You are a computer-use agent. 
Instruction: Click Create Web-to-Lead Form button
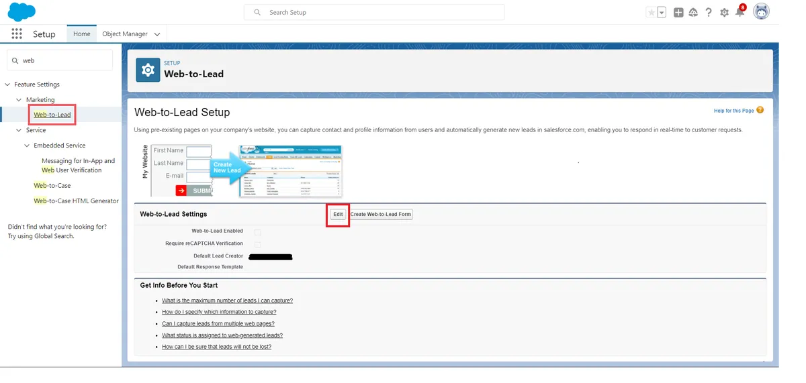tap(381, 215)
